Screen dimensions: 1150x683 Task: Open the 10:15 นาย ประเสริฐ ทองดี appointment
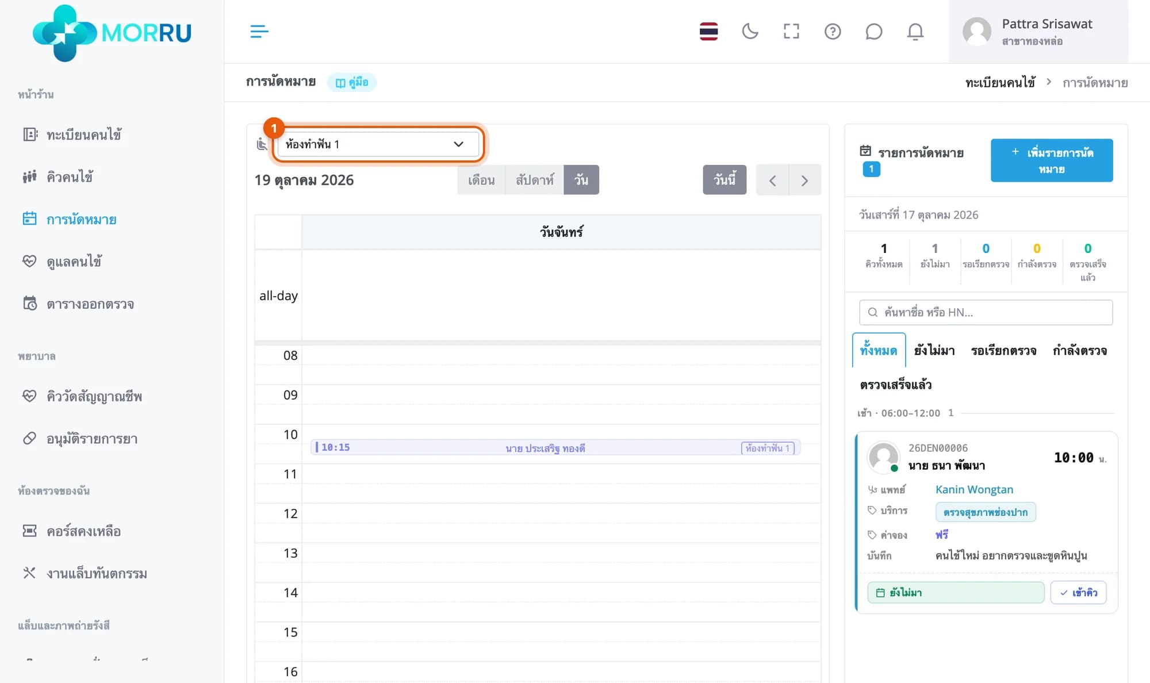(555, 448)
